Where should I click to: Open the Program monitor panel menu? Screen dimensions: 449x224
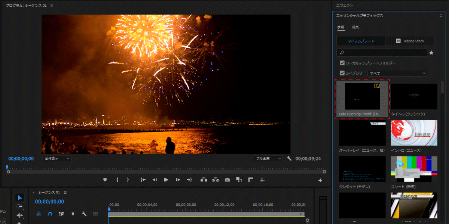coord(52,6)
